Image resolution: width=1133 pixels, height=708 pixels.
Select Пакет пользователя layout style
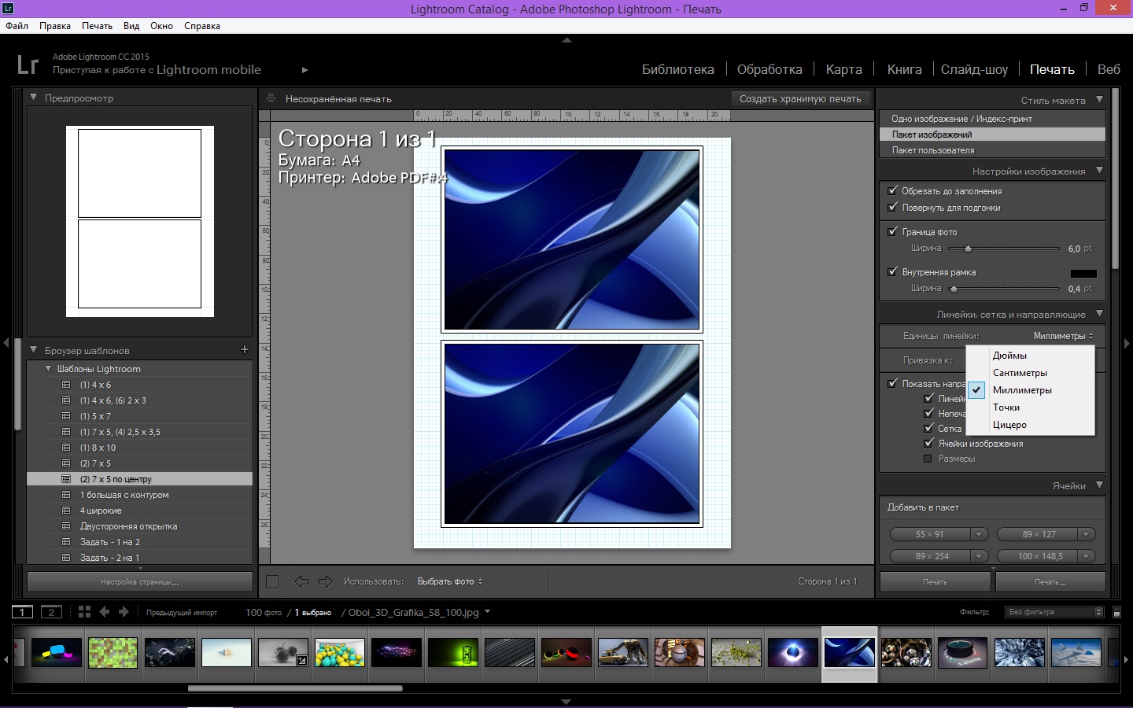click(x=992, y=150)
